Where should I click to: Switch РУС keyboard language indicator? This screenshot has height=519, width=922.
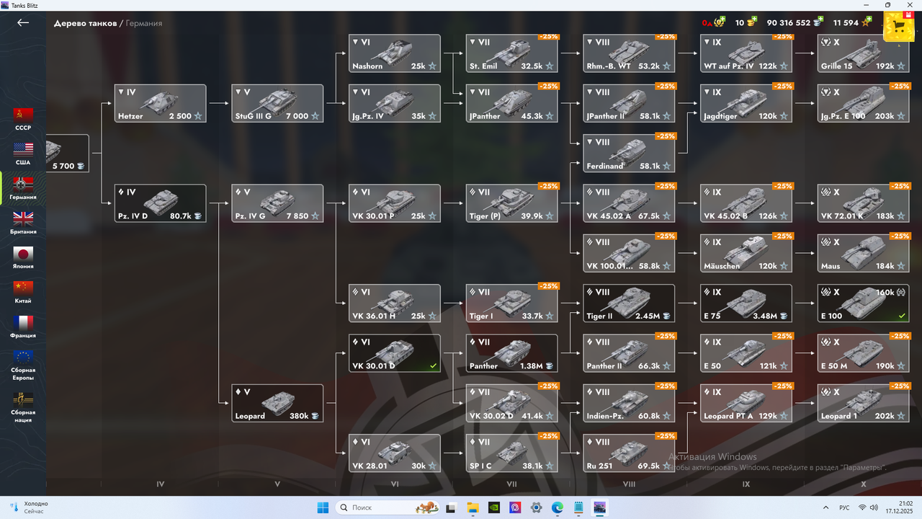[x=845, y=507]
